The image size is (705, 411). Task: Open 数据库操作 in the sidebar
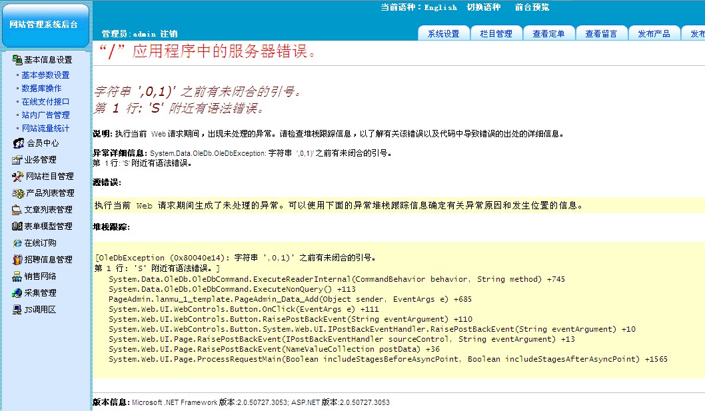click(x=41, y=89)
